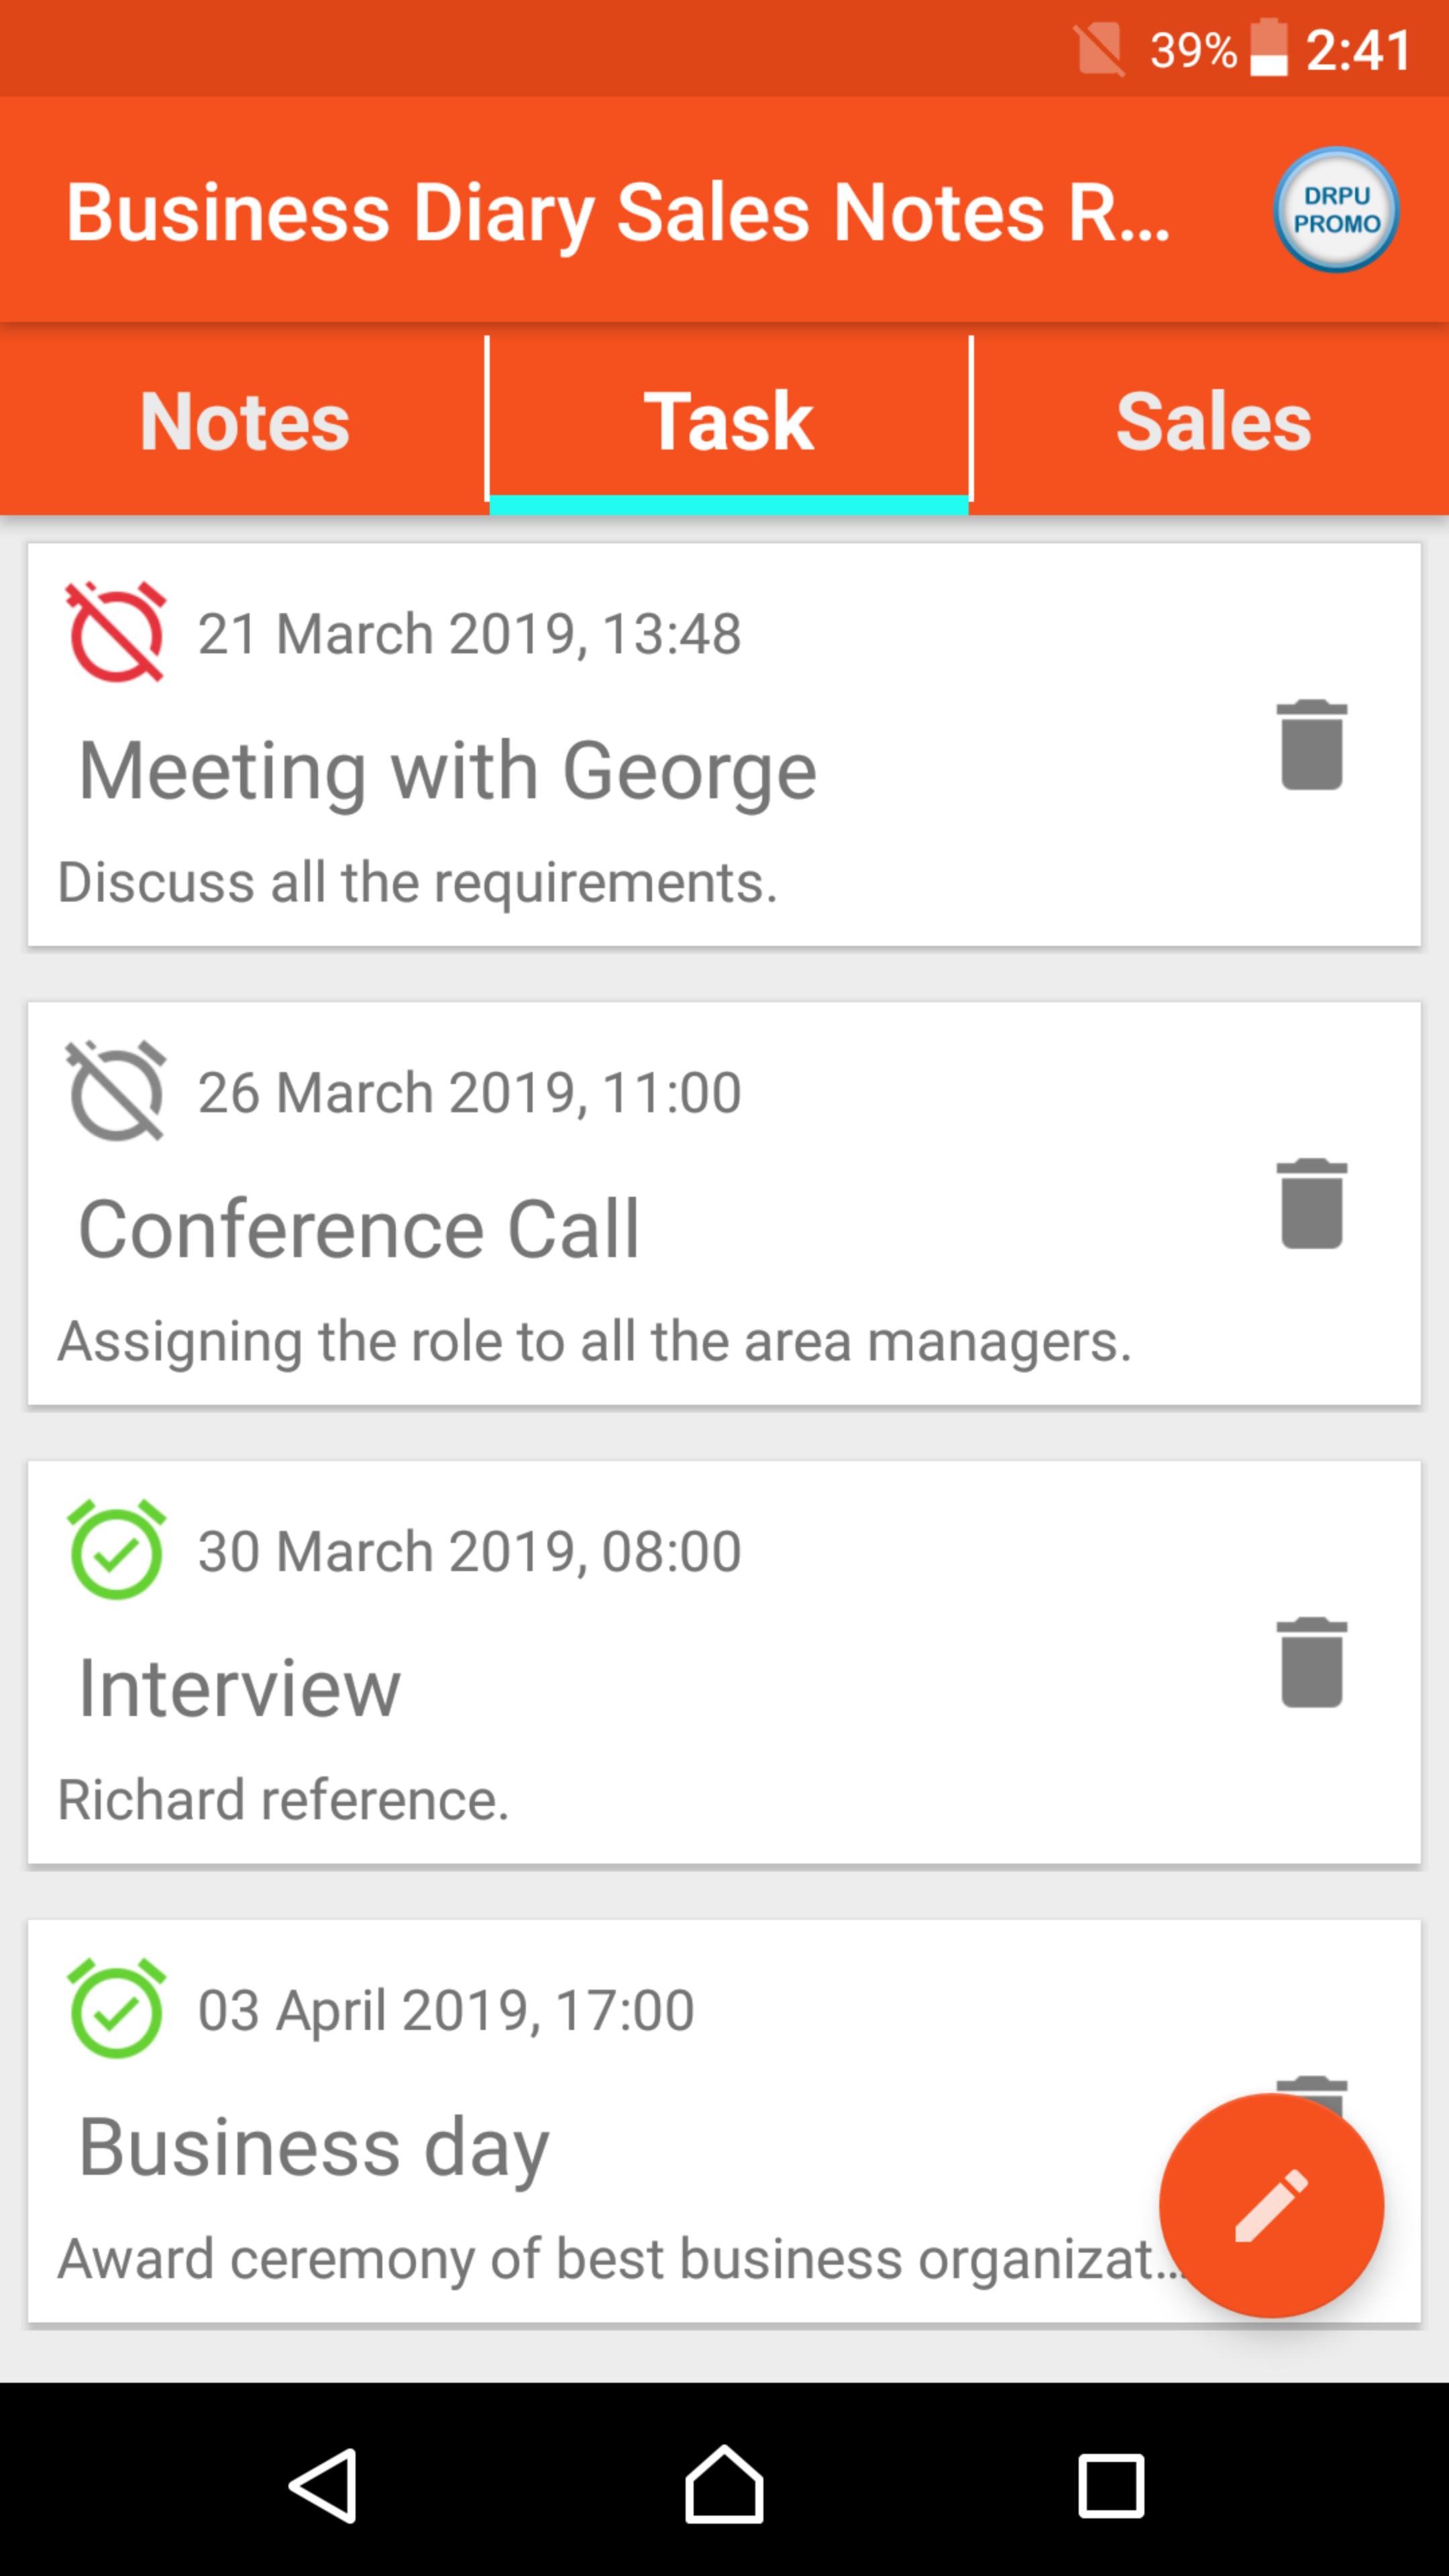Viewport: 1449px width, 2576px height.
Task: Select the Task tab
Action: coord(729,421)
